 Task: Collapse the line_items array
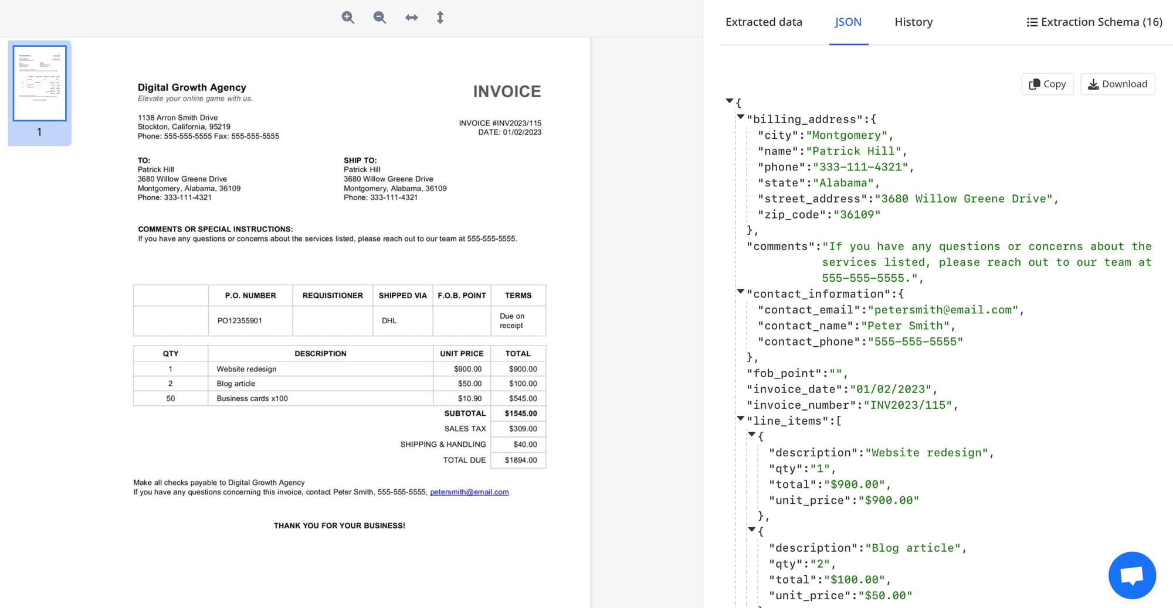[x=741, y=419]
